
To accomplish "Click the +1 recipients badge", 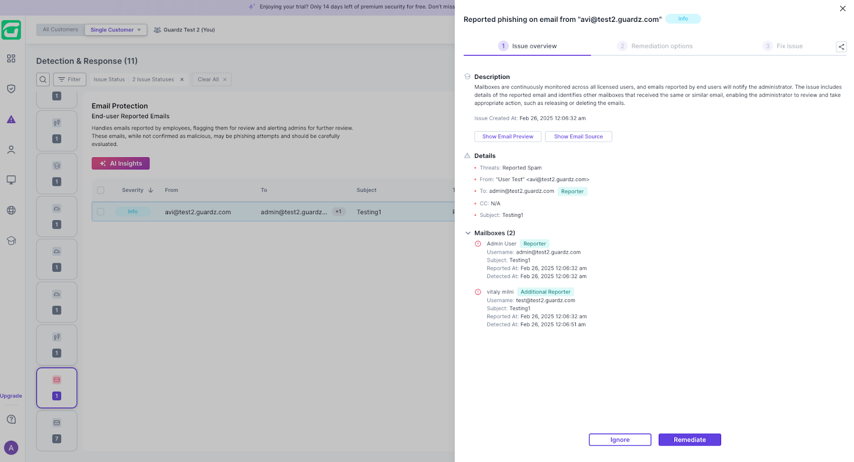I will click(x=338, y=212).
